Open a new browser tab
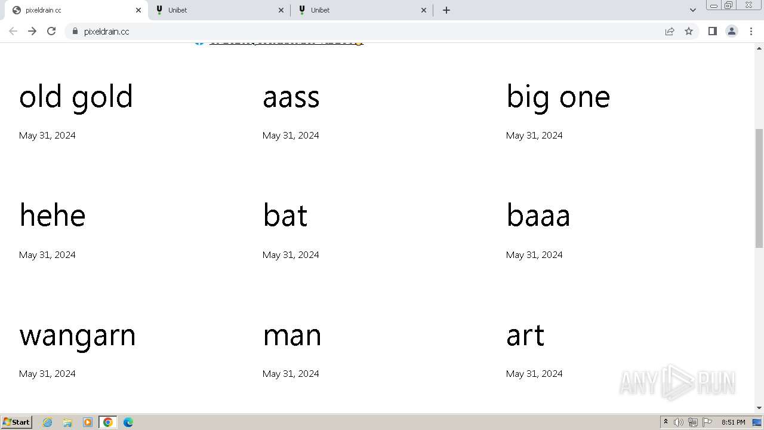This screenshot has width=764, height=430. click(446, 10)
